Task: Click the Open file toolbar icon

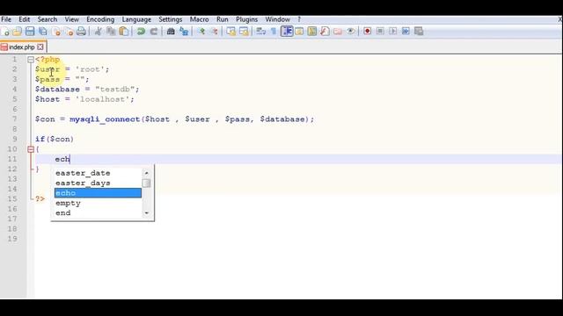Action: [x=18, y=32]
